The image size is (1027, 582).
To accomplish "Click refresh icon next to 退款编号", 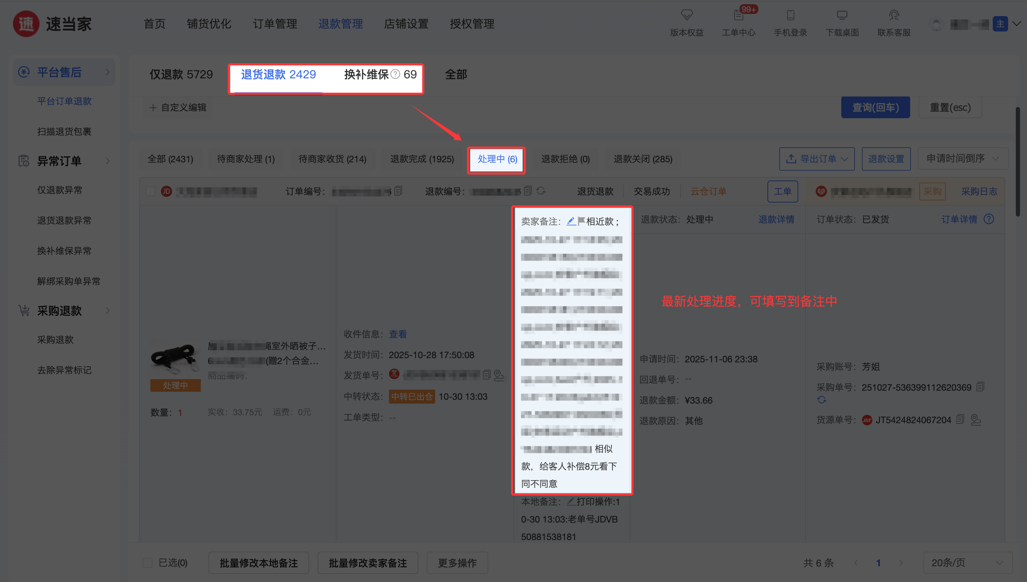I will coord(541,191).
